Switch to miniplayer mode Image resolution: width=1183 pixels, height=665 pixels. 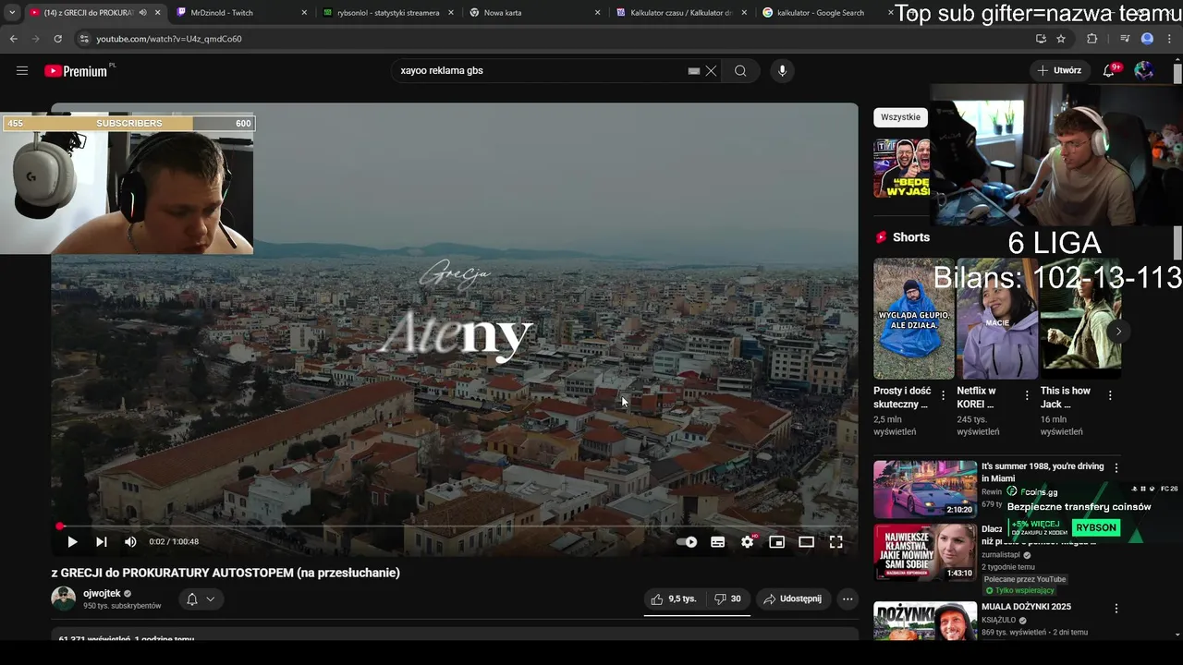(x=777, y=542)
